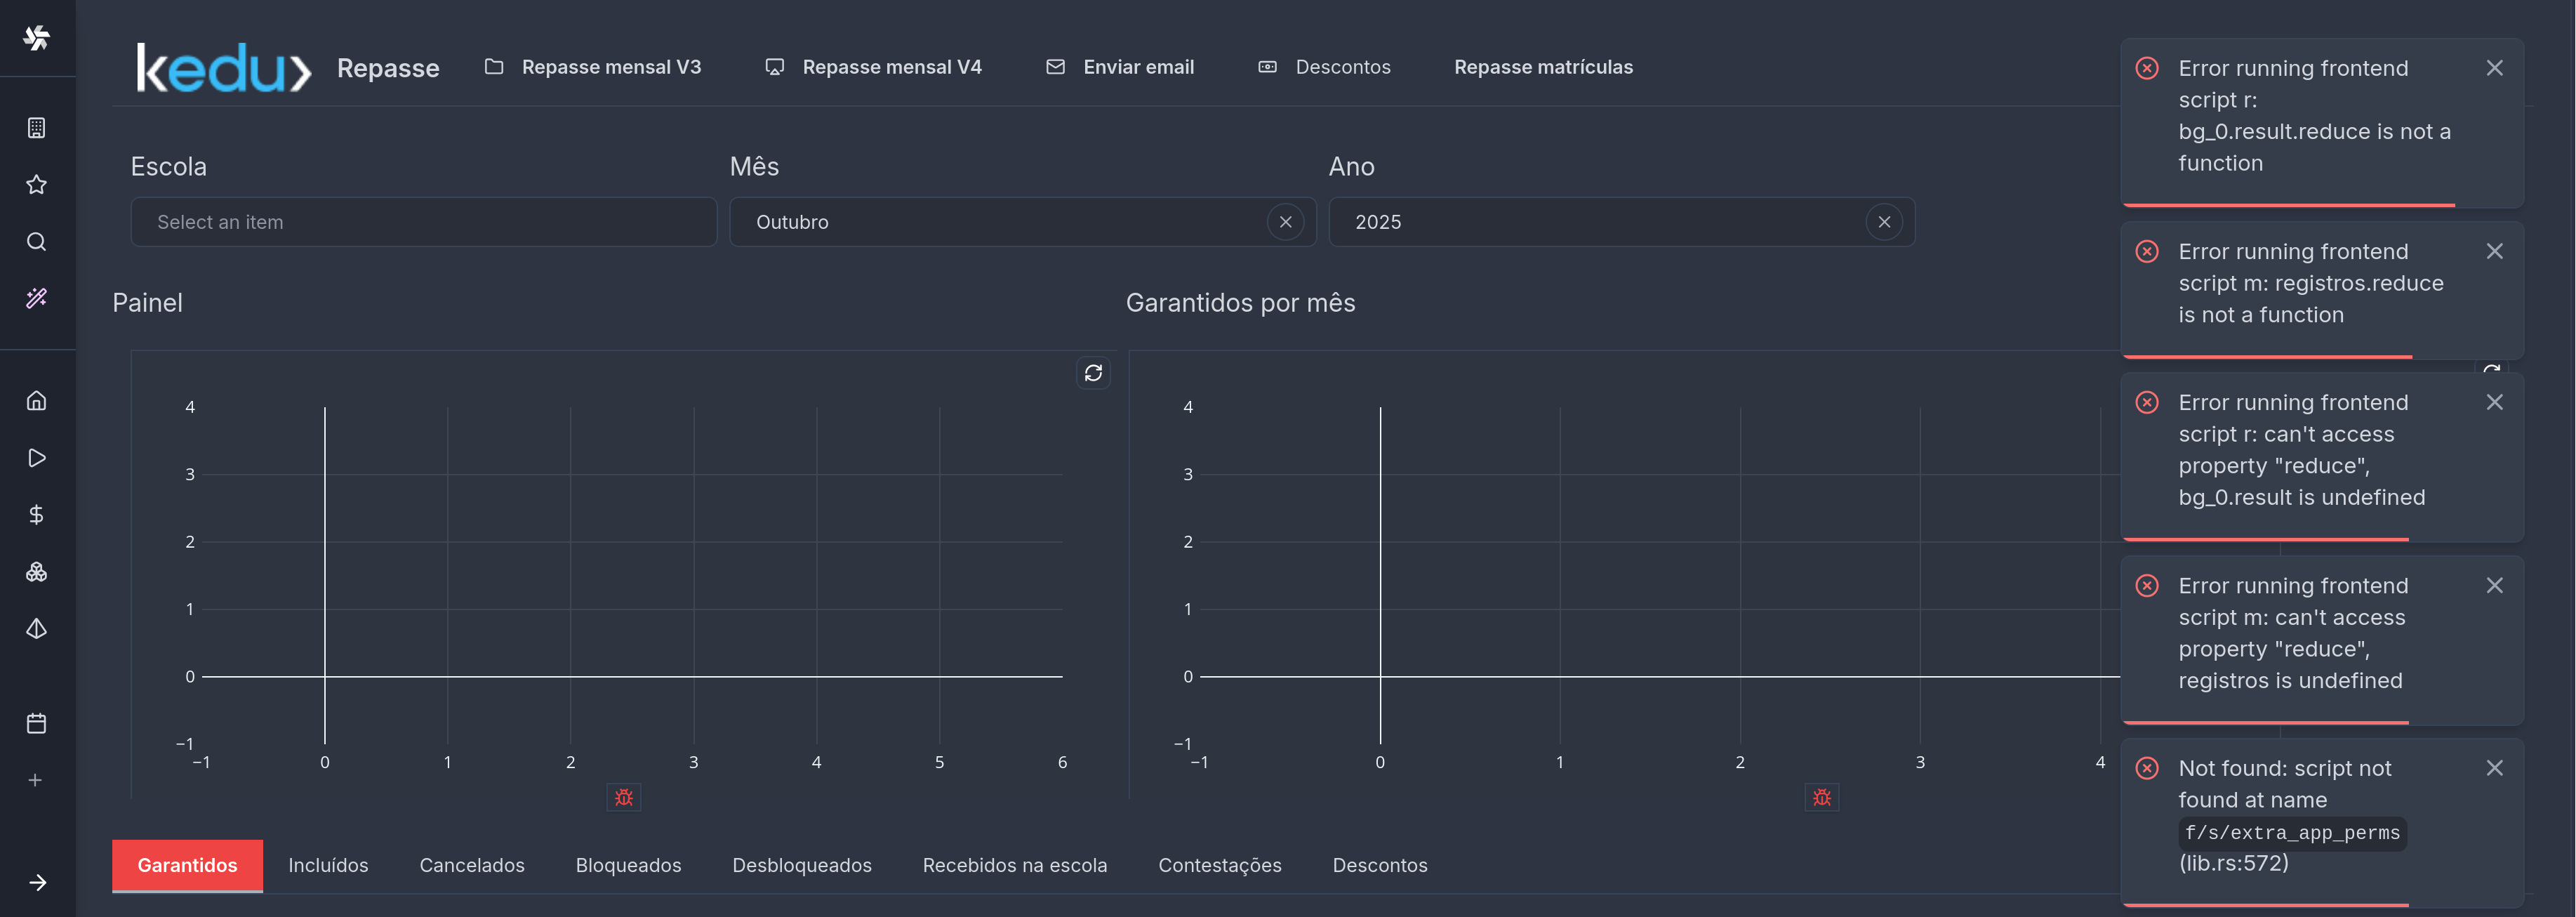Click the star favorites sidebar icon
The height and width of the screenshot is (917, 2576).
point(37,185)
